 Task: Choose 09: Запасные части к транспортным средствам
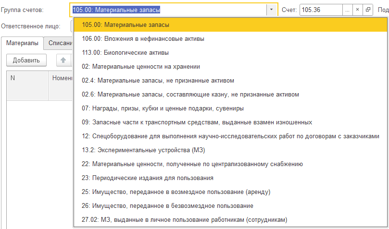click(x=230, y=122)
